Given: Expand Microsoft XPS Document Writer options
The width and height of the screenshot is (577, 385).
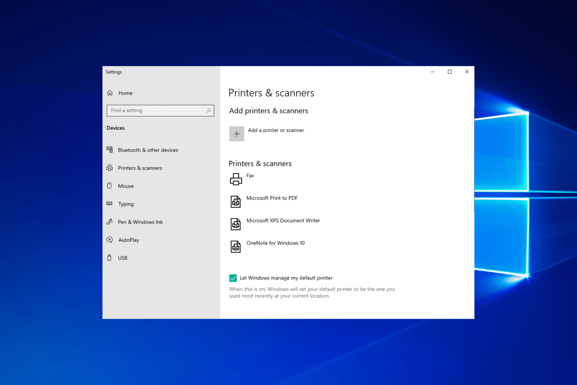Looking at the screenshot, I should point(283,224).
